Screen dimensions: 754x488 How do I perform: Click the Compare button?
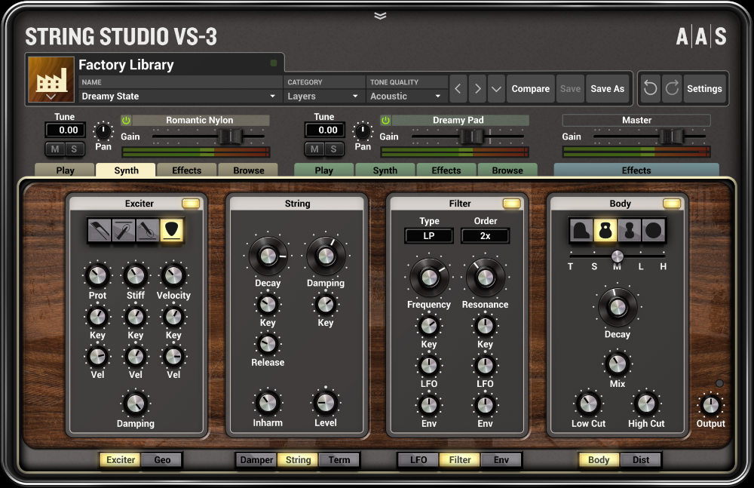pyautogui.click(x=530, y=88)
